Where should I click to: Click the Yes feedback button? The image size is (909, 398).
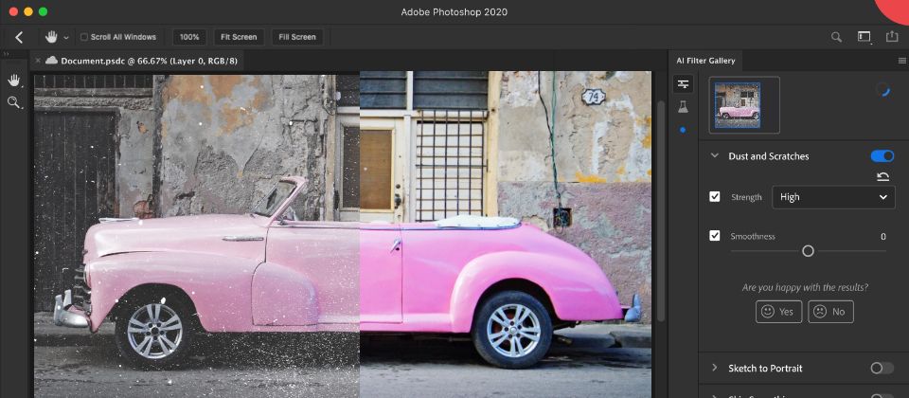[x=779, y=312]
